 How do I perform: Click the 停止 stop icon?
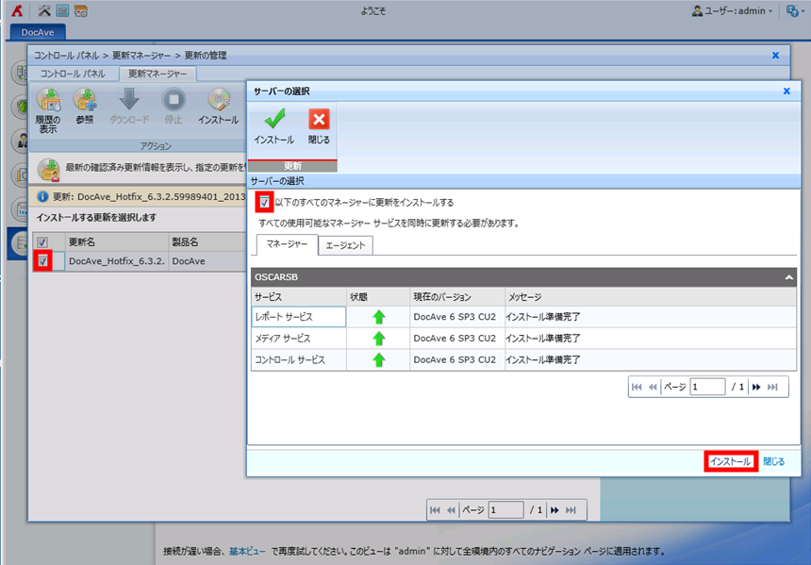pyautogui.click(x=174, y=99)
